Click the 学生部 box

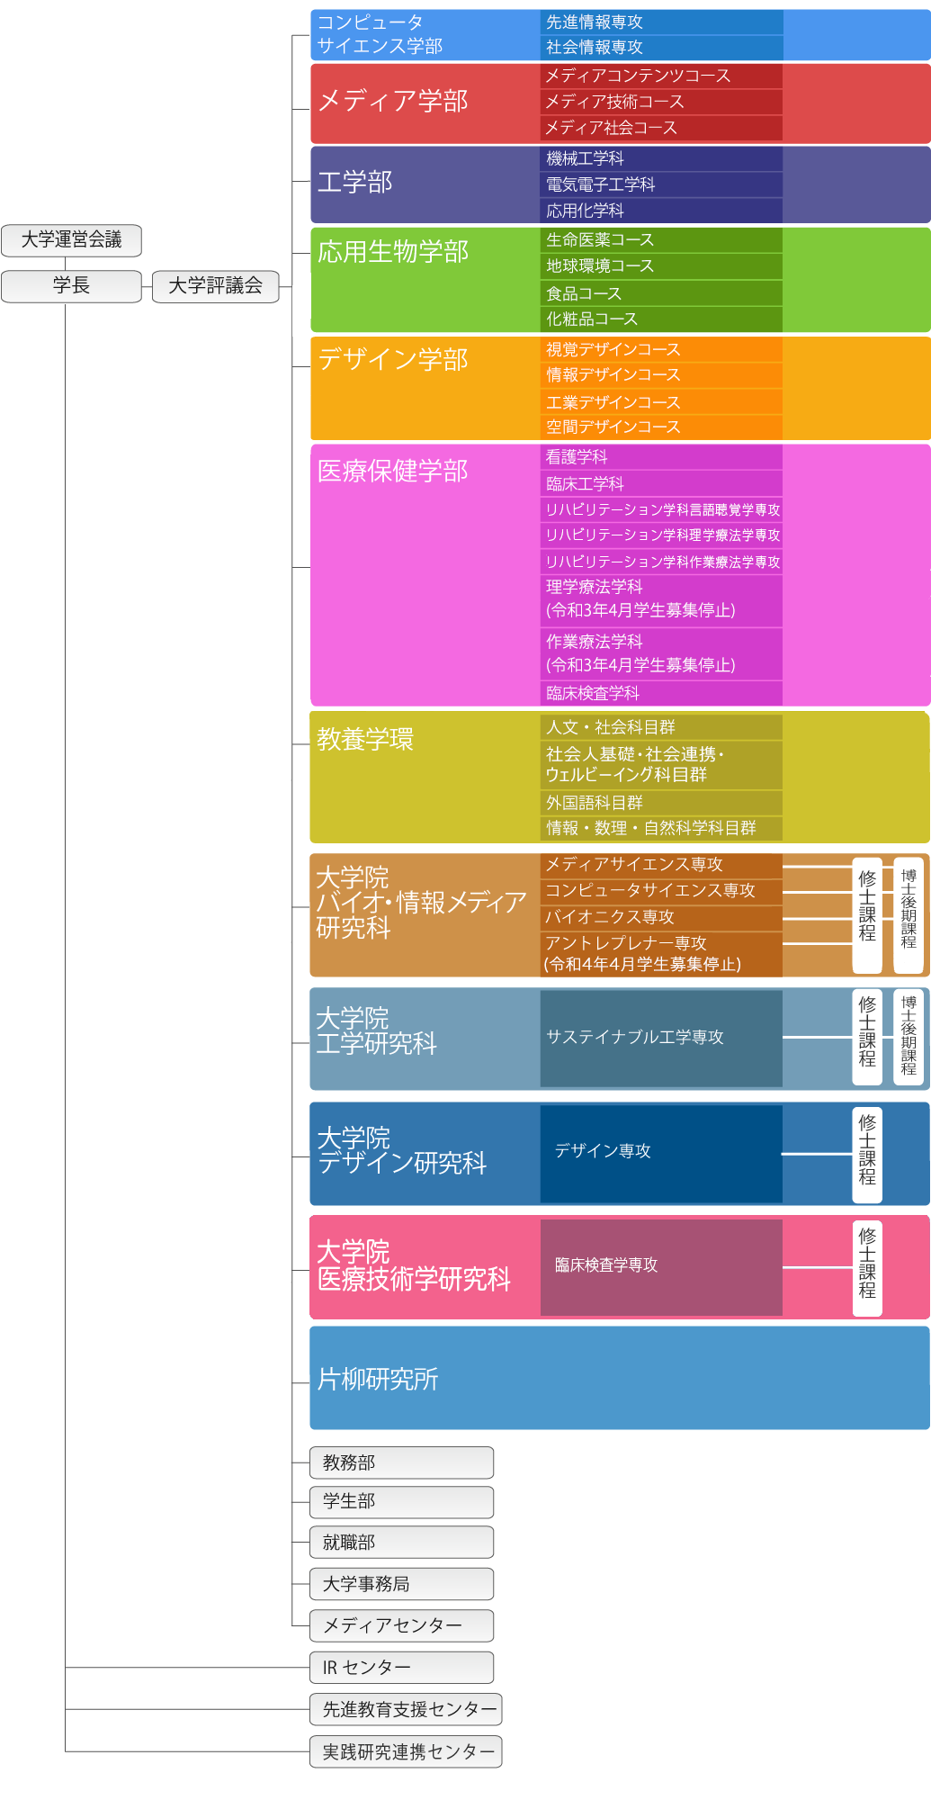point(402,1502)
